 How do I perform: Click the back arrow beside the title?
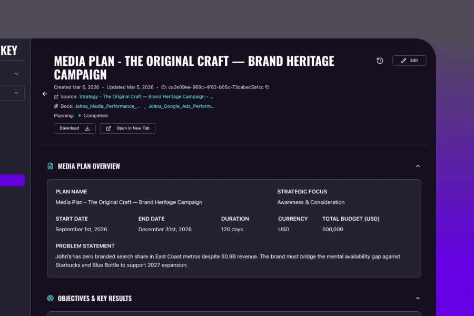tap(45, 94)
